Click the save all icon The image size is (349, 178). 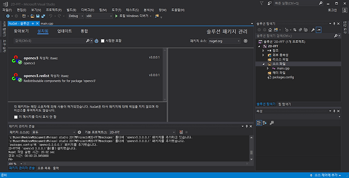pos(44,16)
